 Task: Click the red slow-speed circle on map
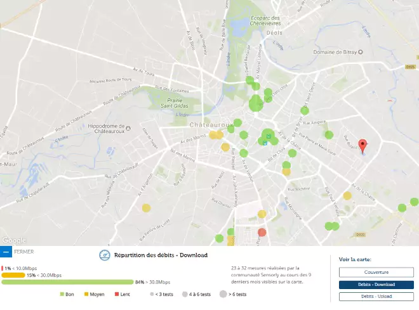(x=262, y=233)
